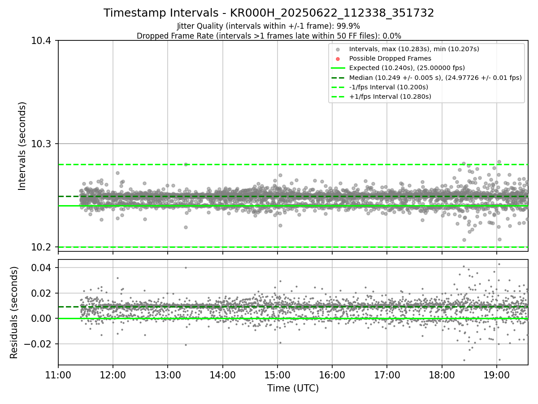
Task: Click the 14:00 time tick label
Action: (222, 374)
